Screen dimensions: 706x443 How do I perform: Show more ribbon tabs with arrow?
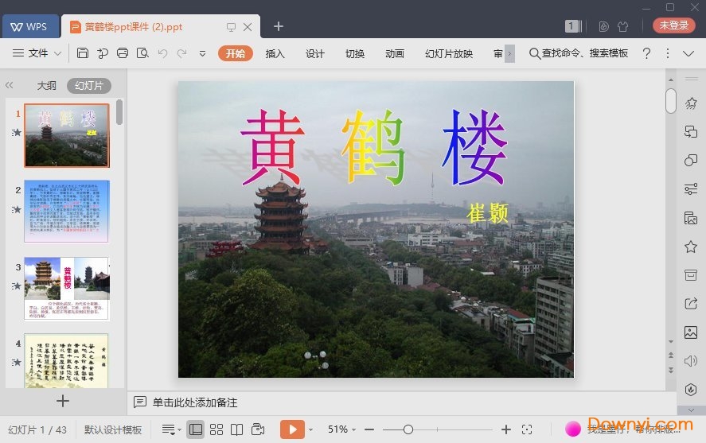[x=509, y=53]
